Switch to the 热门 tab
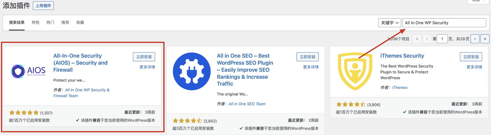 pos(50,22)
